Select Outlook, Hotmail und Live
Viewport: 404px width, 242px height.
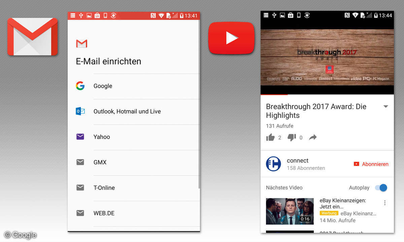134,112
